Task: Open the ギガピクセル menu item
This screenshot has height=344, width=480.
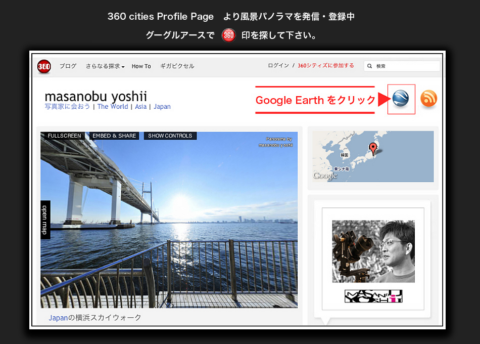Action: [177, 66]
